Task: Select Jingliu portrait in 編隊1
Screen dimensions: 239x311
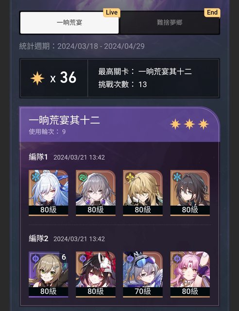Action: 49,193
